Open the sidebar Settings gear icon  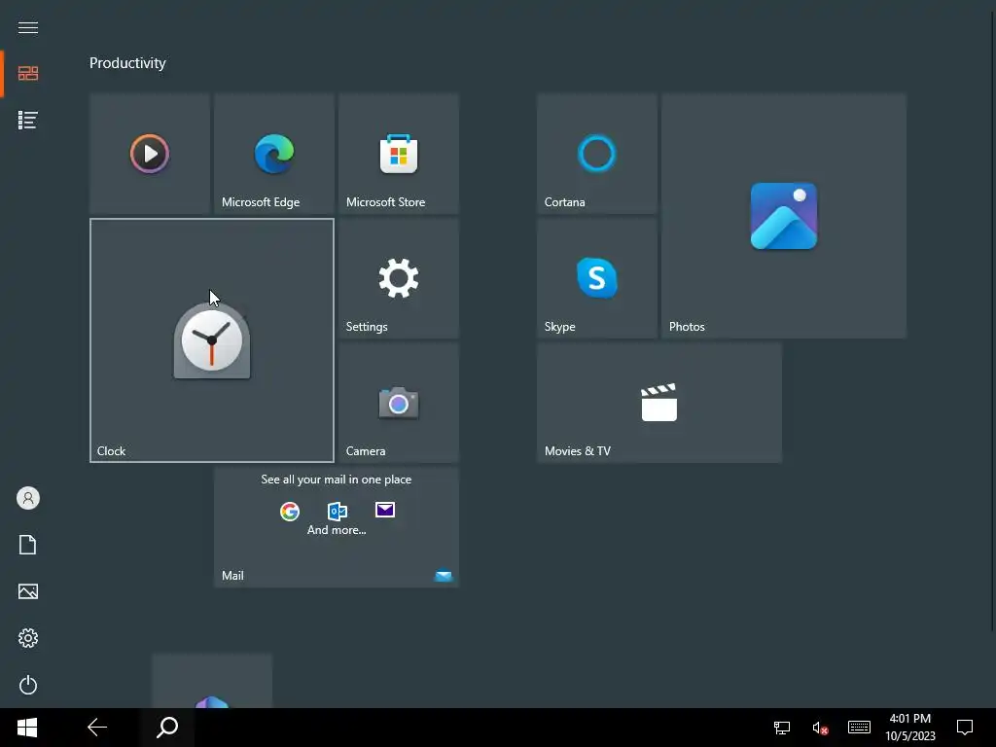28,638
